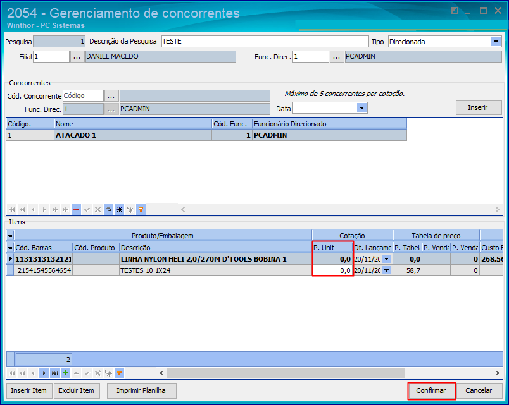Screen dimensions: 509x405
Task: Click P. Unit cell of TESTES 10 row
Action: click(x=332, y=270)
